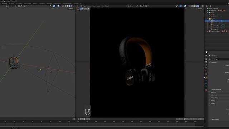
Task: Select wireframe shading in right viewport
Action: click(192, 6)
